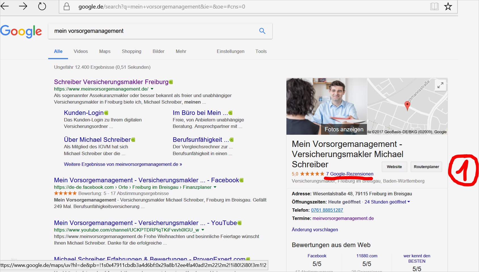Open the Facebook web rating link

(317, 256)
